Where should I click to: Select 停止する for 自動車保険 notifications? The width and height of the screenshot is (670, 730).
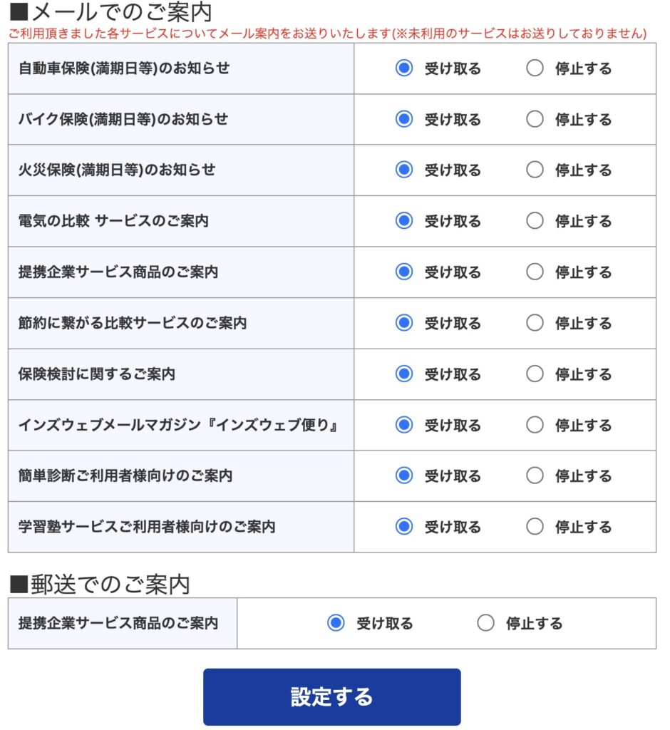tap(535, 68)
